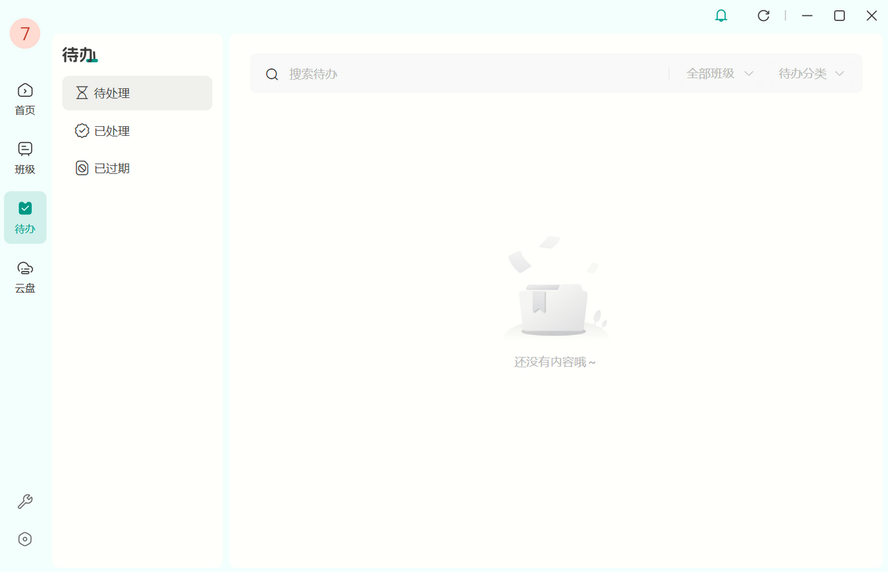Image resolution: width=888 pixels, height=572 pixels.
Task: Open settings via the hexagon icon
Action: [25, 539]
